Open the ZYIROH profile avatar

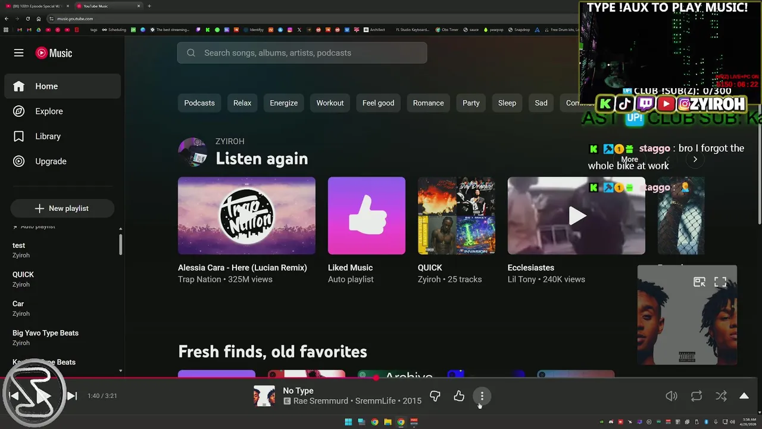[192, 152]
